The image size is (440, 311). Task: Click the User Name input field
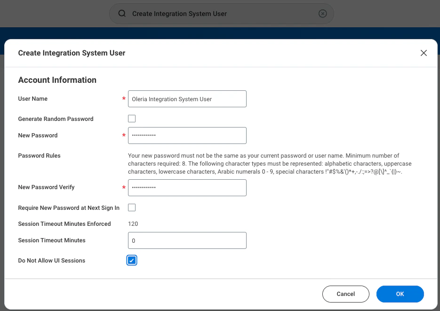point(187,99)
